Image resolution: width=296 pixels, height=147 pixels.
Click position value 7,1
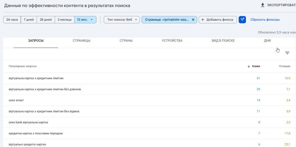[x=288, y=89]
